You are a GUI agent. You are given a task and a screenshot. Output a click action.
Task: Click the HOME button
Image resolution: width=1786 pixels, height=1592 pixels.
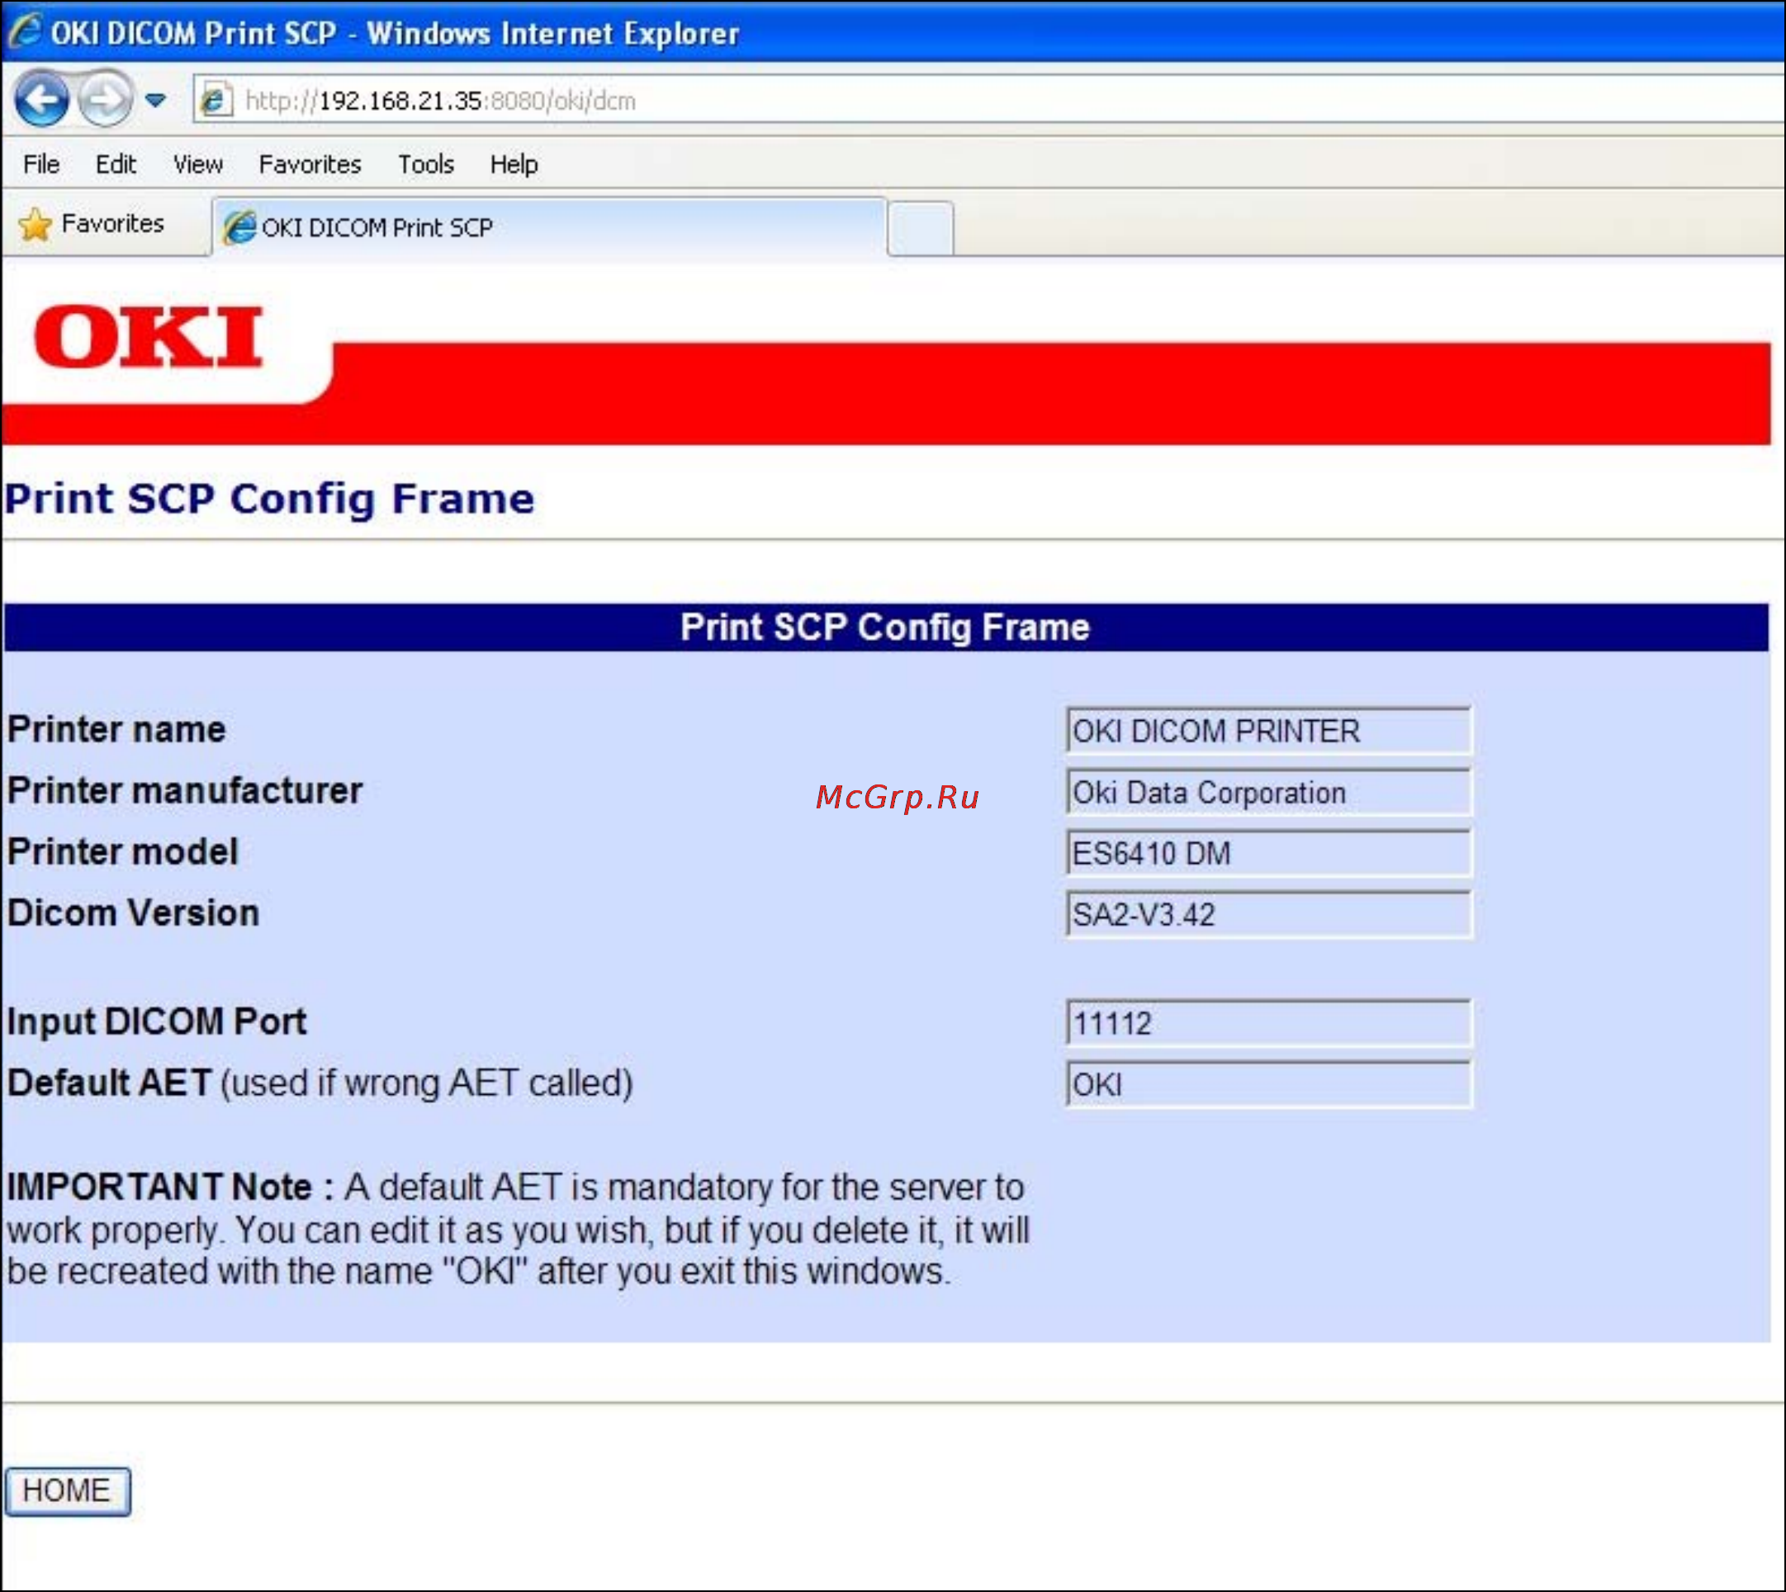click(x=68, y=1490)
